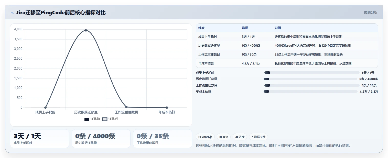Click x-axis label 成员上手耗时

(45, 112)
